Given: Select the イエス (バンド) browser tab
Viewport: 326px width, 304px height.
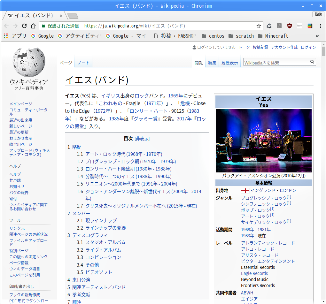Looking at the screenshot, I should click(34, 16).
